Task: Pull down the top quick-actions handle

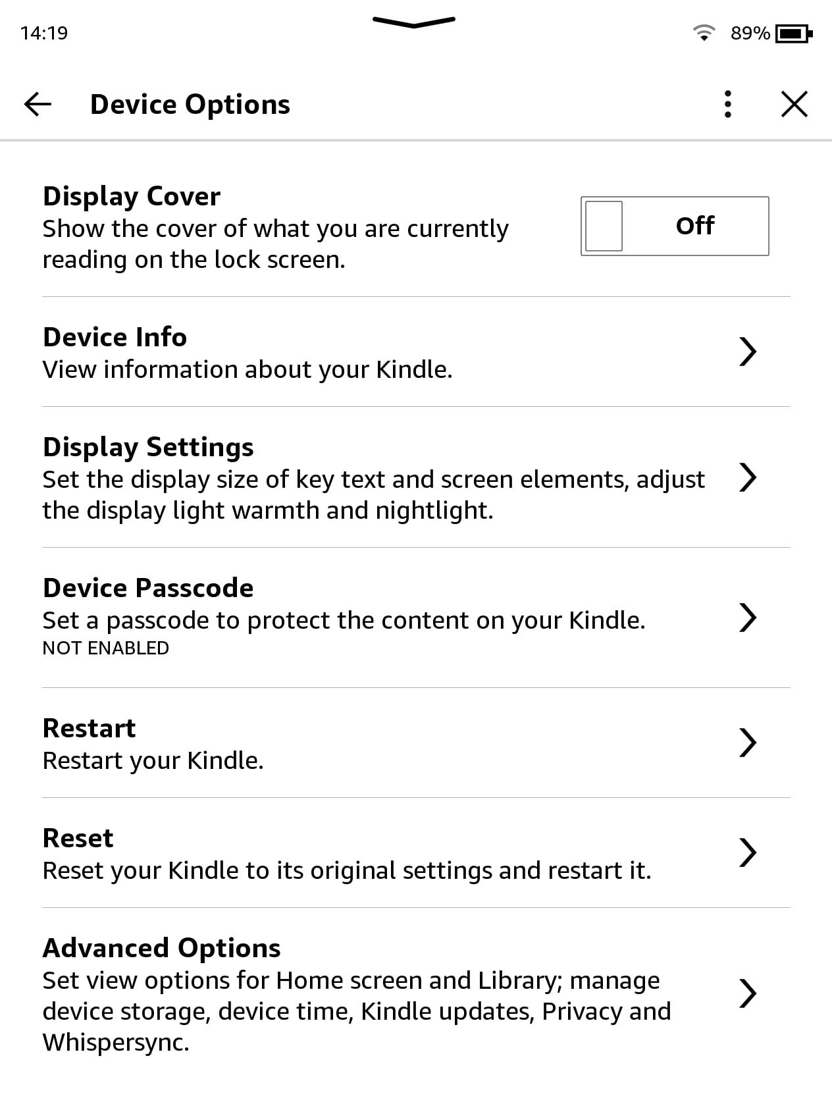Action: (x=413, y=22)
